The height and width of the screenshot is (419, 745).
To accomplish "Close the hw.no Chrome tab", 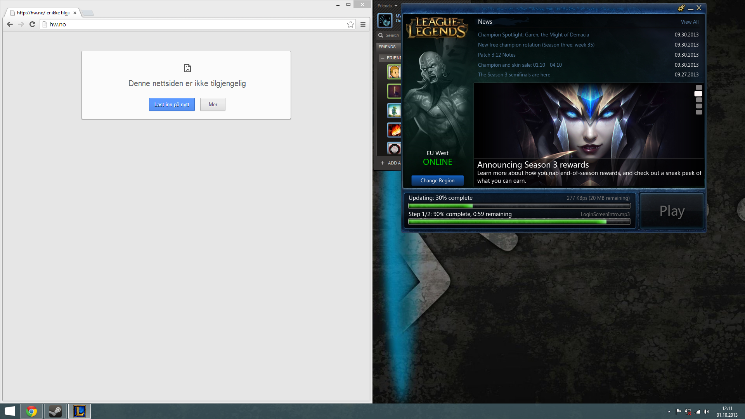I will pyautogui.click(x=75, y=13).
